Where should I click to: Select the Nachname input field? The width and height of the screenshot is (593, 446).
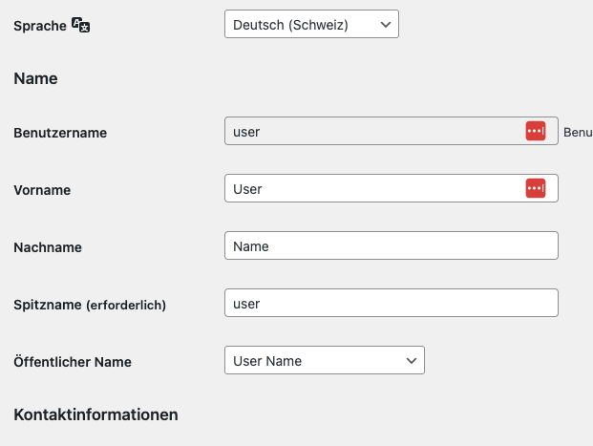390,246
